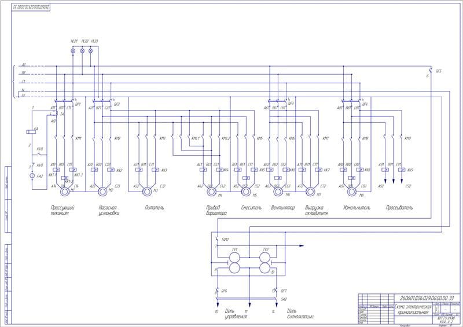This screenshot has width=463, height=327.
Task: Click the QF5 breaker contact symbol
Action: pos(431,71)
